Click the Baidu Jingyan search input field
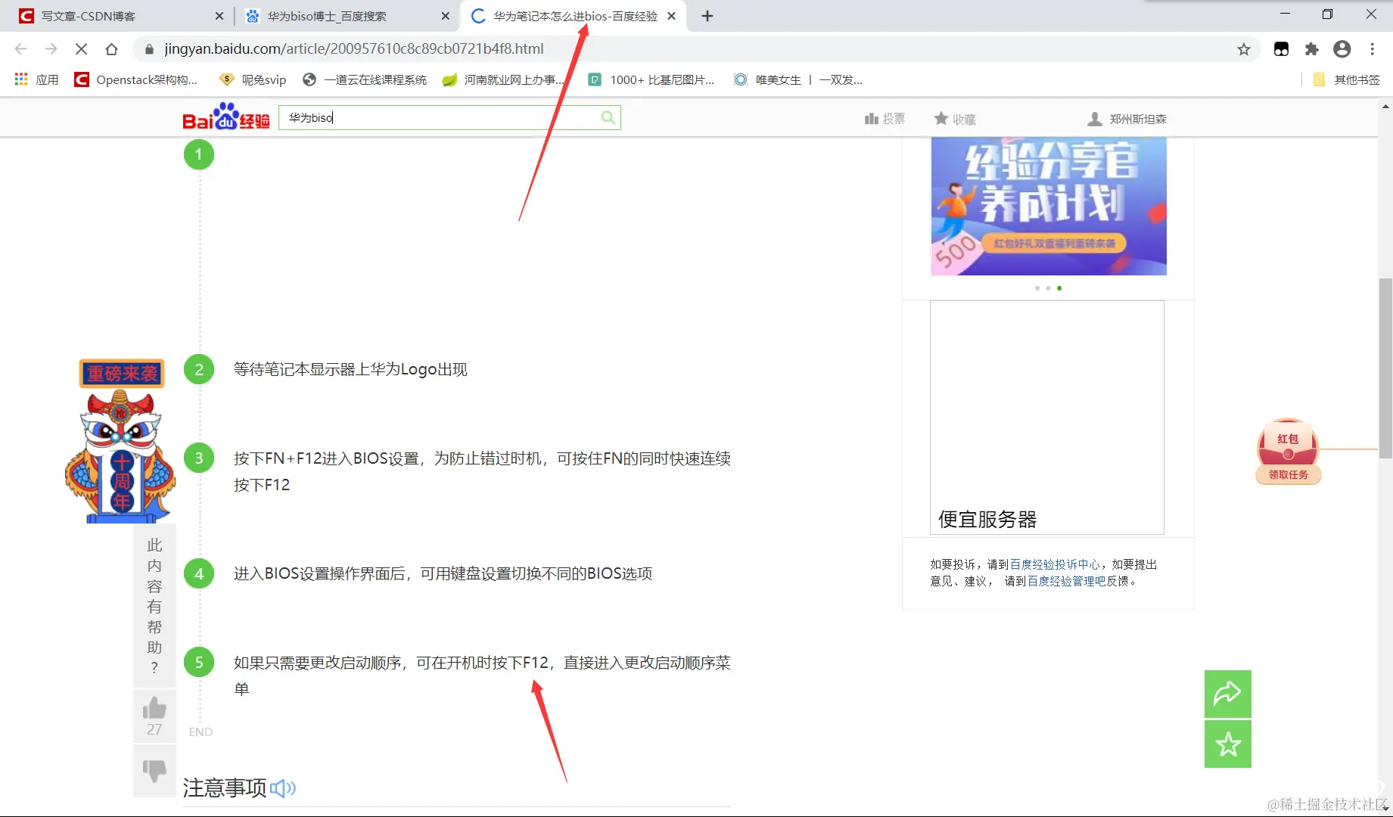 [439, 117]
